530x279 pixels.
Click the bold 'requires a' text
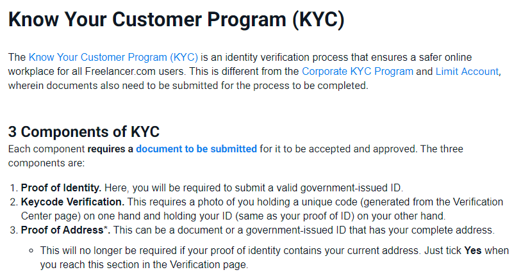[x=110, y=148]
